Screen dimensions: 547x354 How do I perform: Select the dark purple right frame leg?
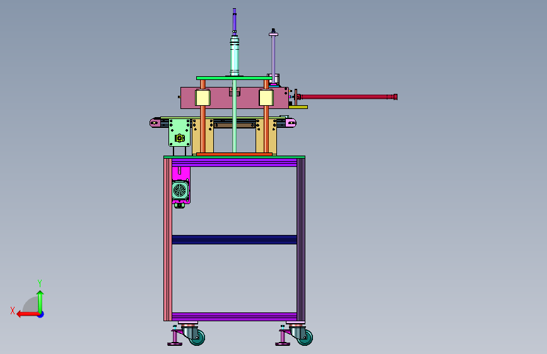pyautogui.click(x=301, y=239)
